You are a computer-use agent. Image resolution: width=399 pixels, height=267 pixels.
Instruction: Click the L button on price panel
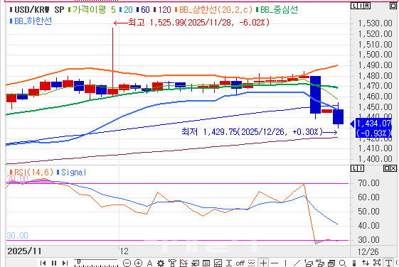tap(354, 6)
